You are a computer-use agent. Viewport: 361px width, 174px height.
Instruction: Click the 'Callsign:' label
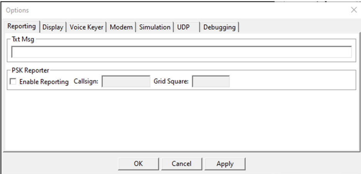(86, 81)
